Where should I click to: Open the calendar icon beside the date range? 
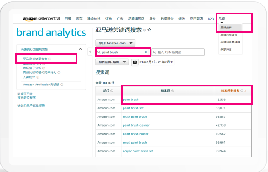click(135, 62)
